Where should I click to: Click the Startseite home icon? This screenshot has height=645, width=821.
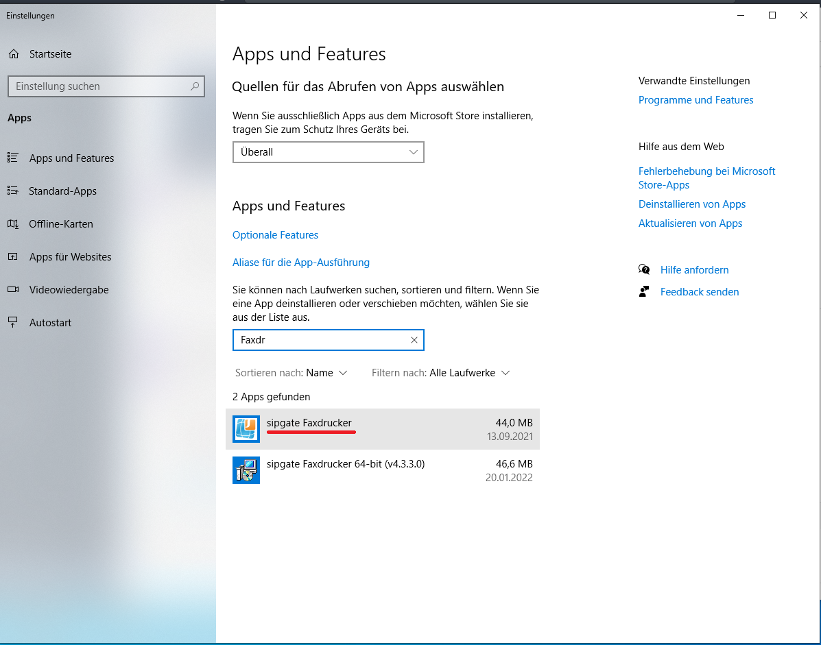click(13, 54)
